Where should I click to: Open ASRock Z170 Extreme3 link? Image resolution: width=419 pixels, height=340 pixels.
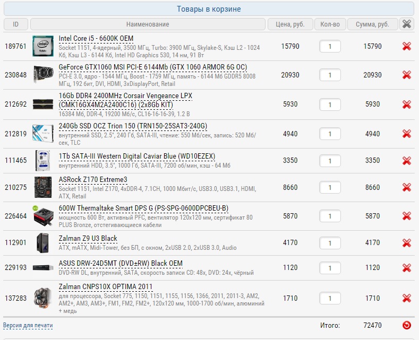(x=93, y=180)
